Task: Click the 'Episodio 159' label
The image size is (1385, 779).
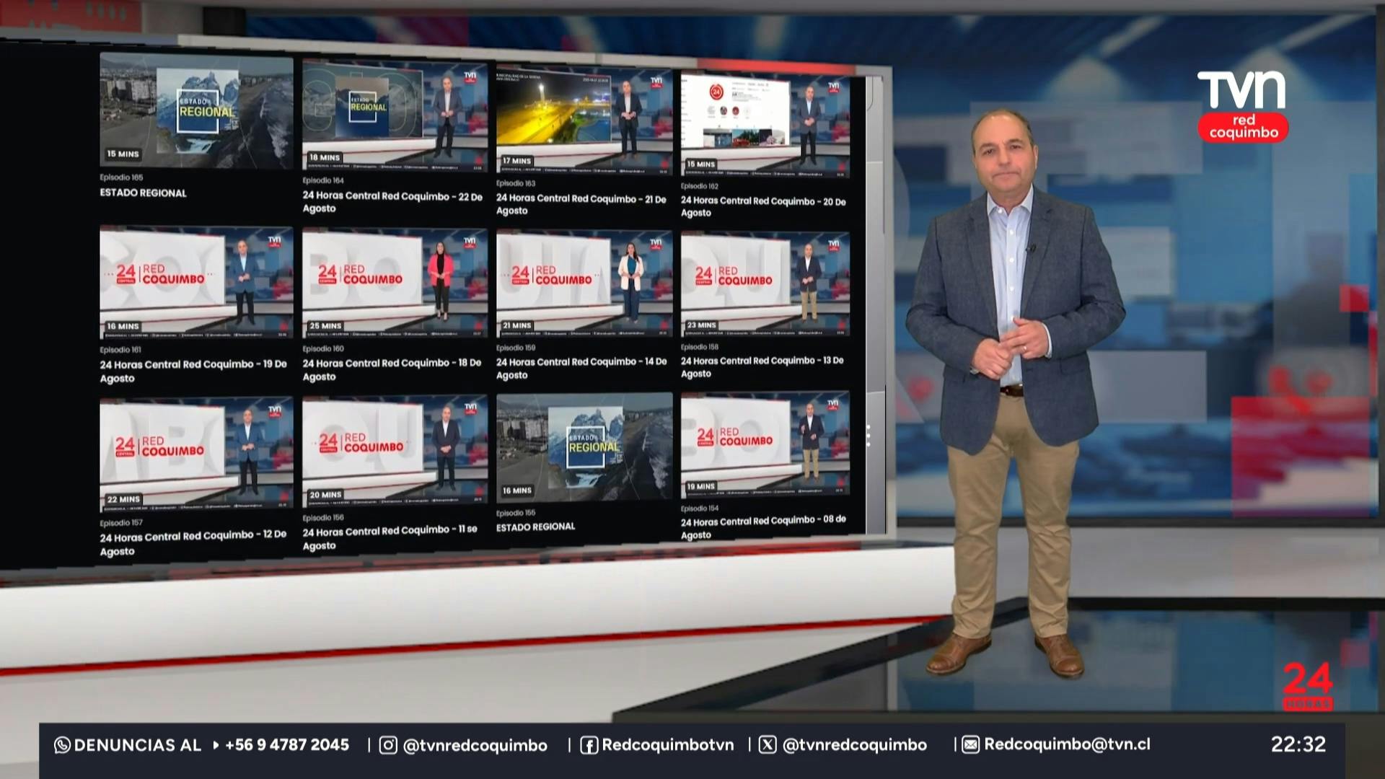Action: pyautogui.click(x=516, y=348)
